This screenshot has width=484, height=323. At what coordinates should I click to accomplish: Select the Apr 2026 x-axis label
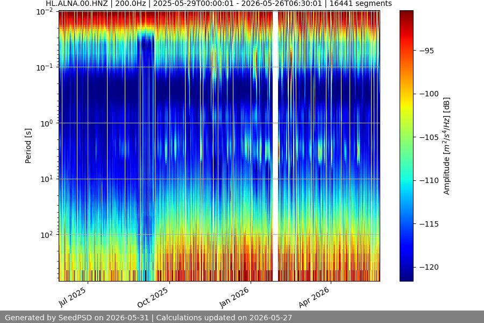tap(314, 297)
